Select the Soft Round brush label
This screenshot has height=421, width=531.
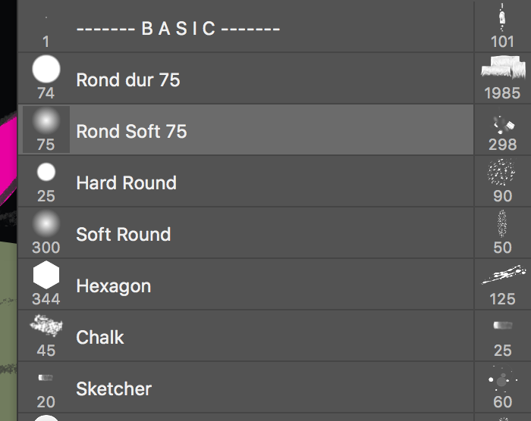[123, 234]
